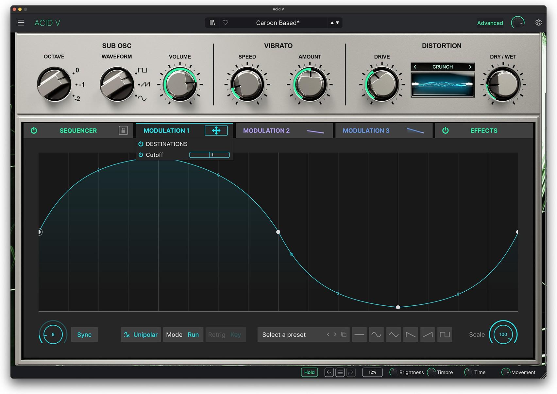Go to previous modulation shape preset
This screenshot has width=557, height=394.
pos(328,334)
